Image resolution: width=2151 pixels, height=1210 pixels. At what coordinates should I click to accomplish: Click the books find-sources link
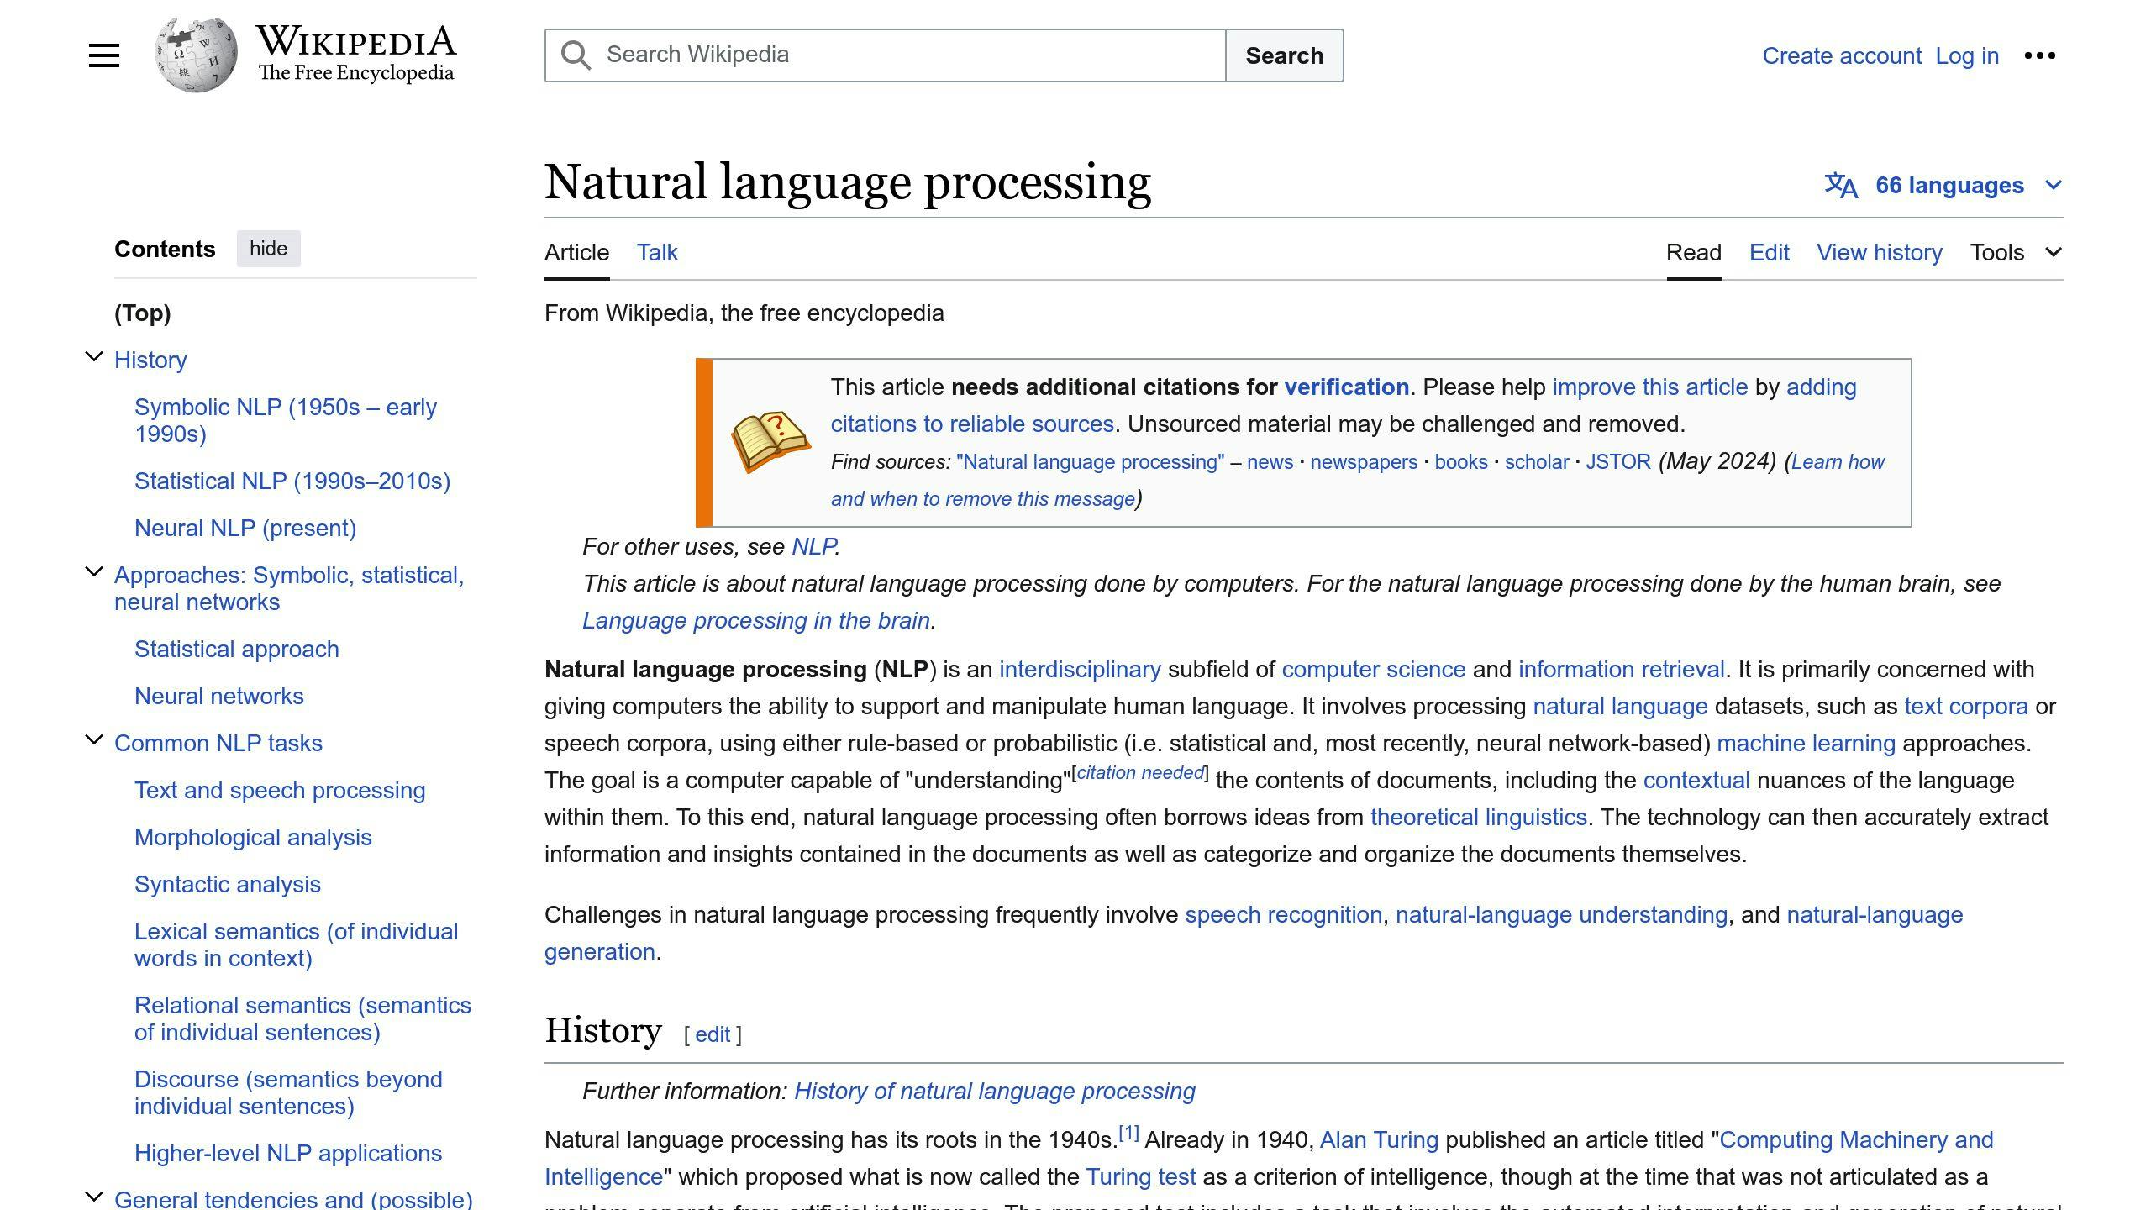[1461, 462]
